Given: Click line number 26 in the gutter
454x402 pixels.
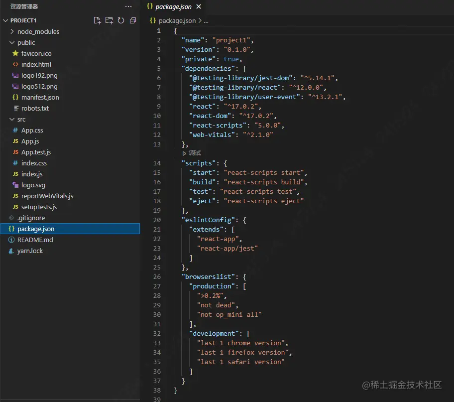Looking at the screenshot, I should (157, 277).
